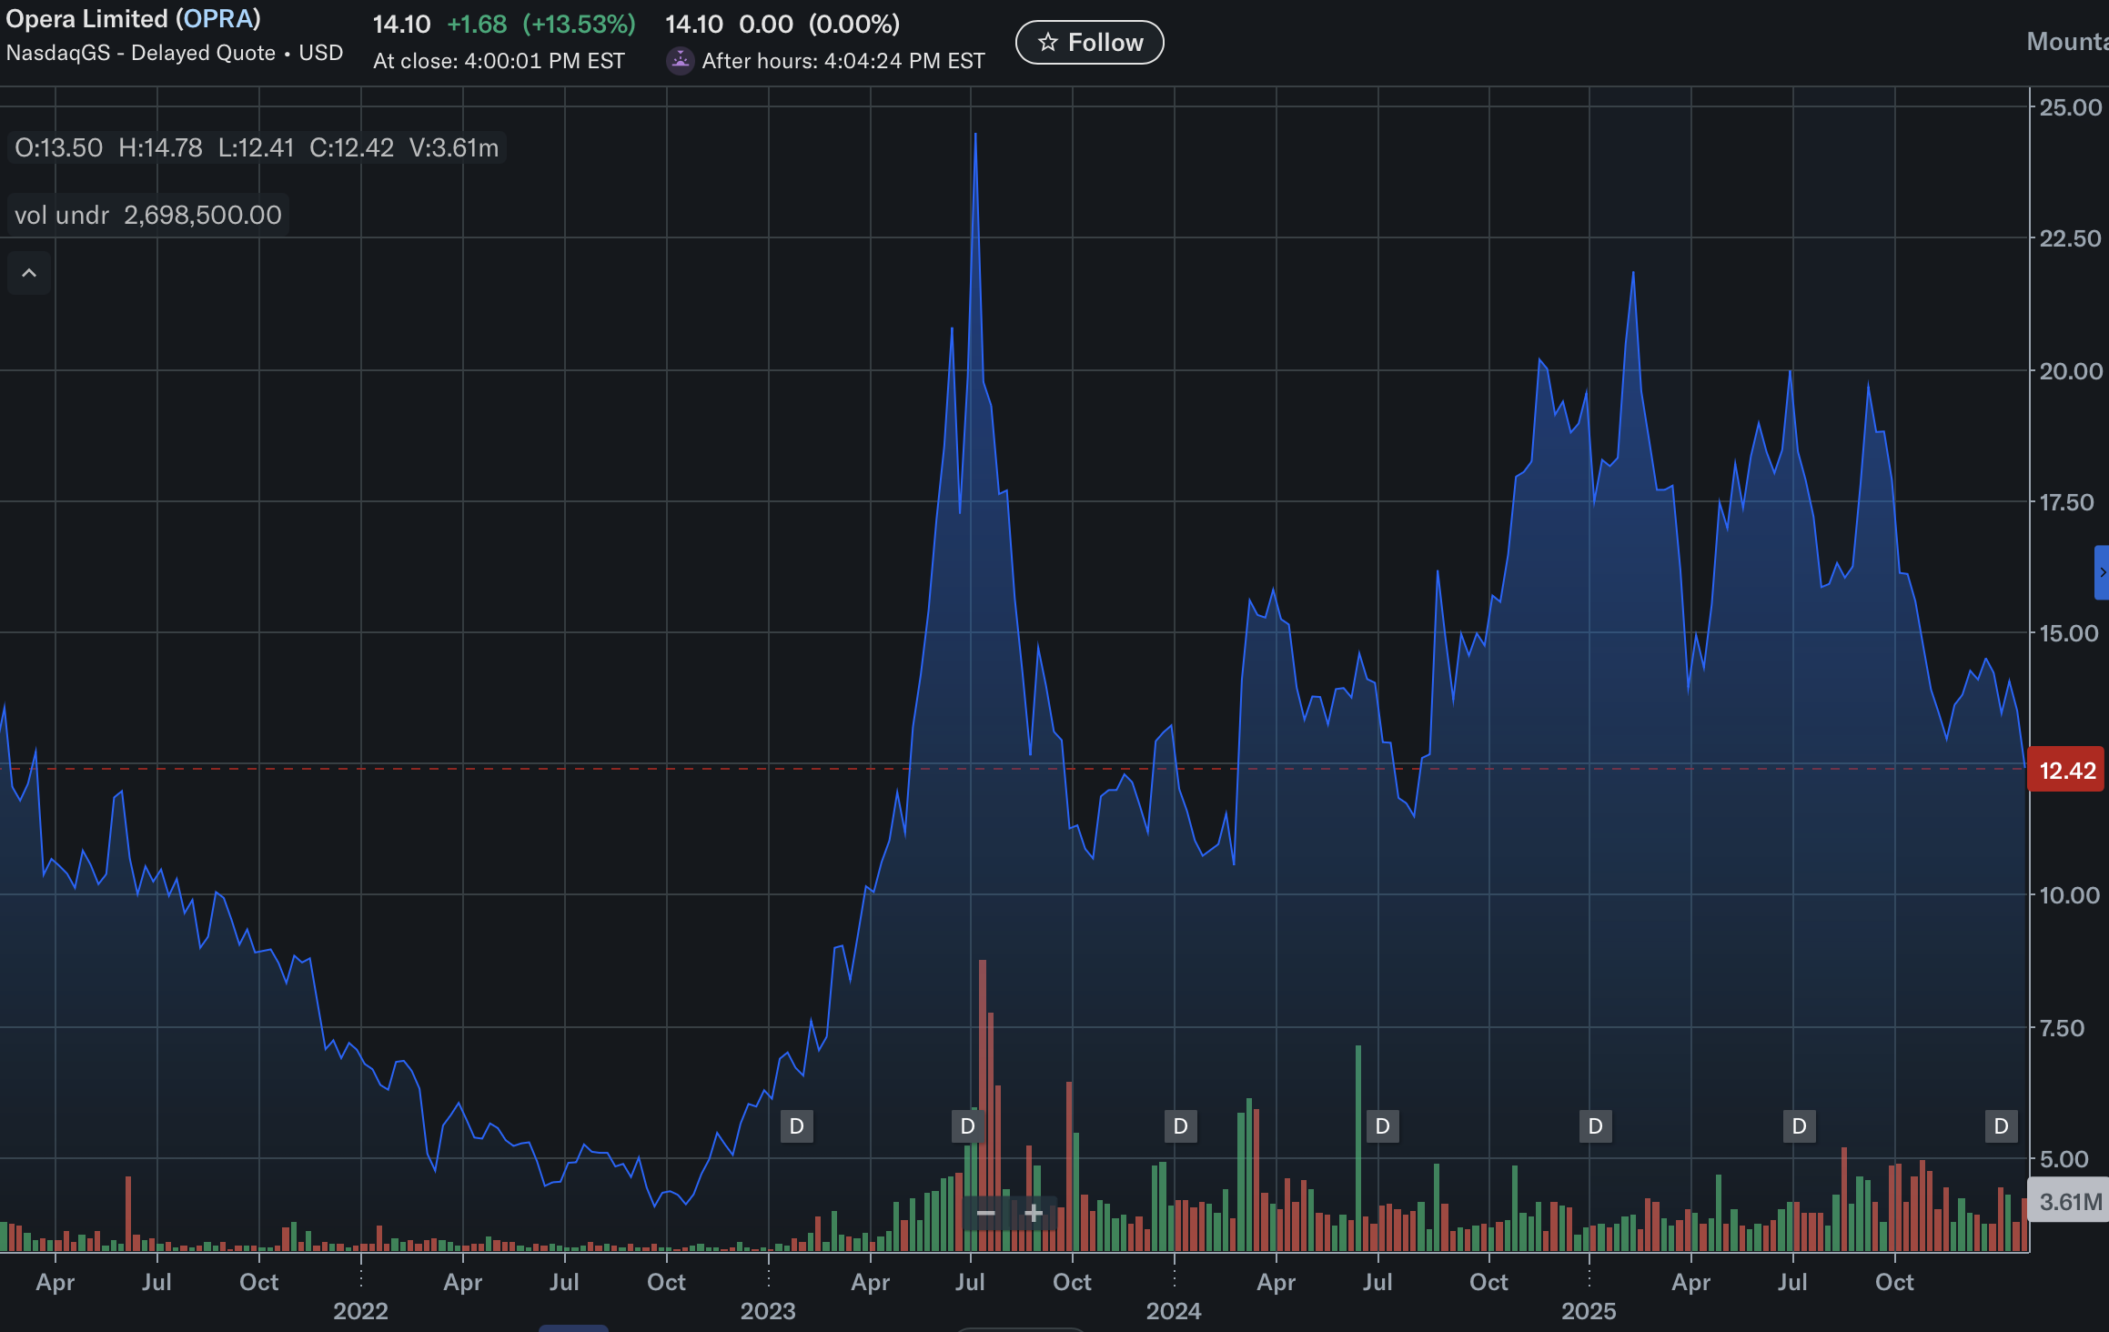Click the chart zoom in plus icon

tap(1034, 1213)
